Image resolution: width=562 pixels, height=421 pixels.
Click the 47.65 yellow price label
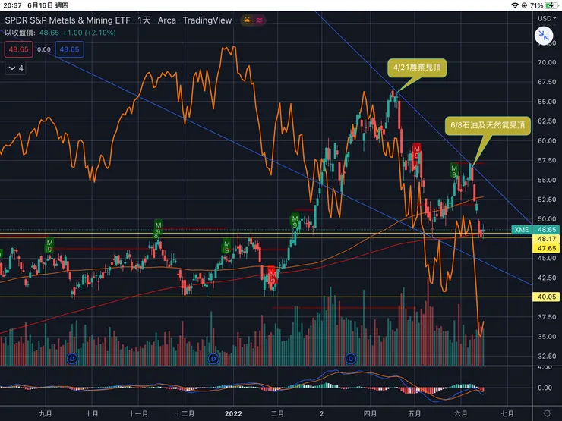tap(547, 248)
